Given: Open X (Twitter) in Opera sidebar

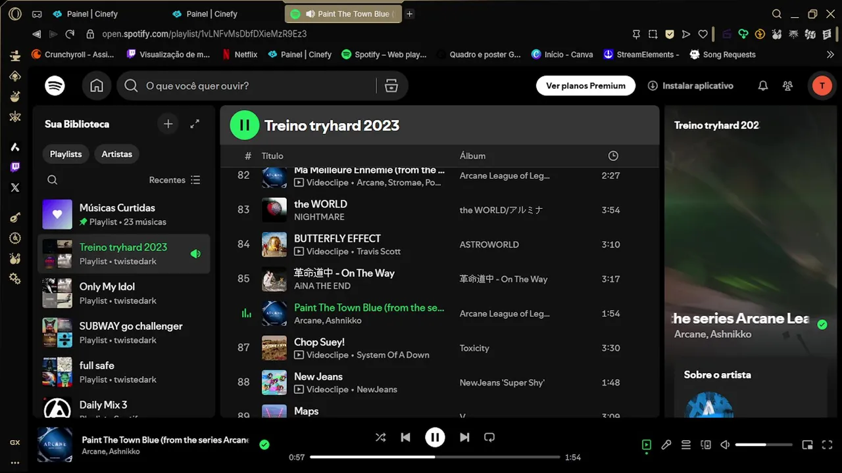Looking at the screenshot, I should pyautogui.click(x=15, y=187).
